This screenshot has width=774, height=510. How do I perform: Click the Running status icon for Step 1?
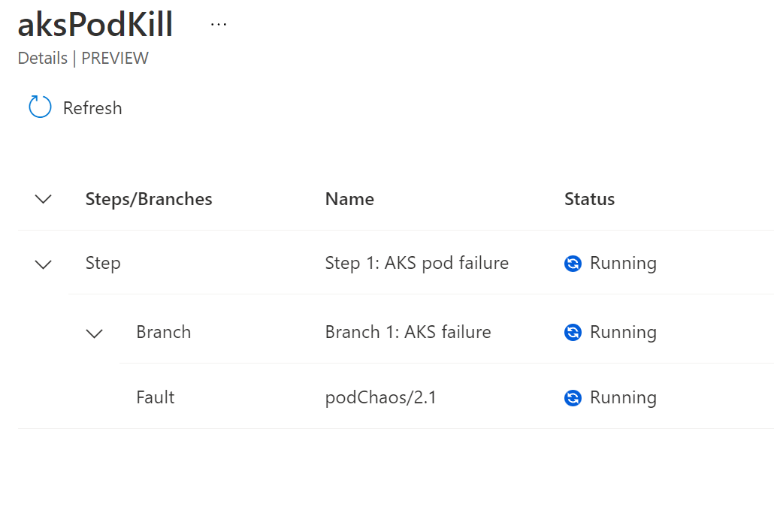tap(573, 264)
